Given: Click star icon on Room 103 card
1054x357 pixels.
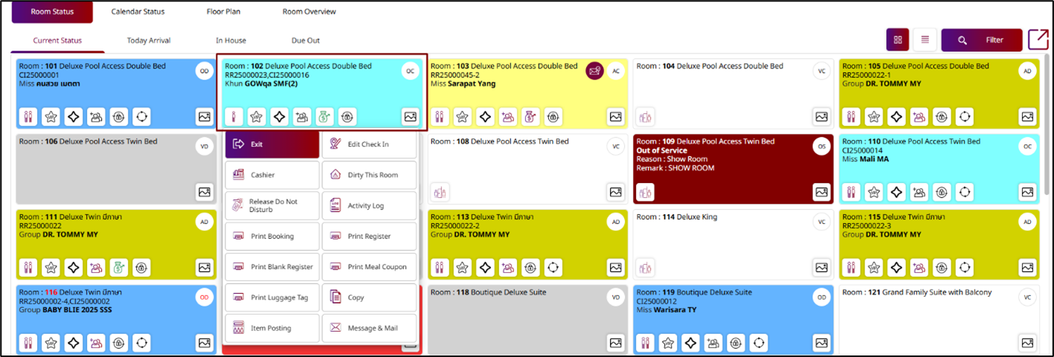Looking at the screenshot, I should (462, 117).
